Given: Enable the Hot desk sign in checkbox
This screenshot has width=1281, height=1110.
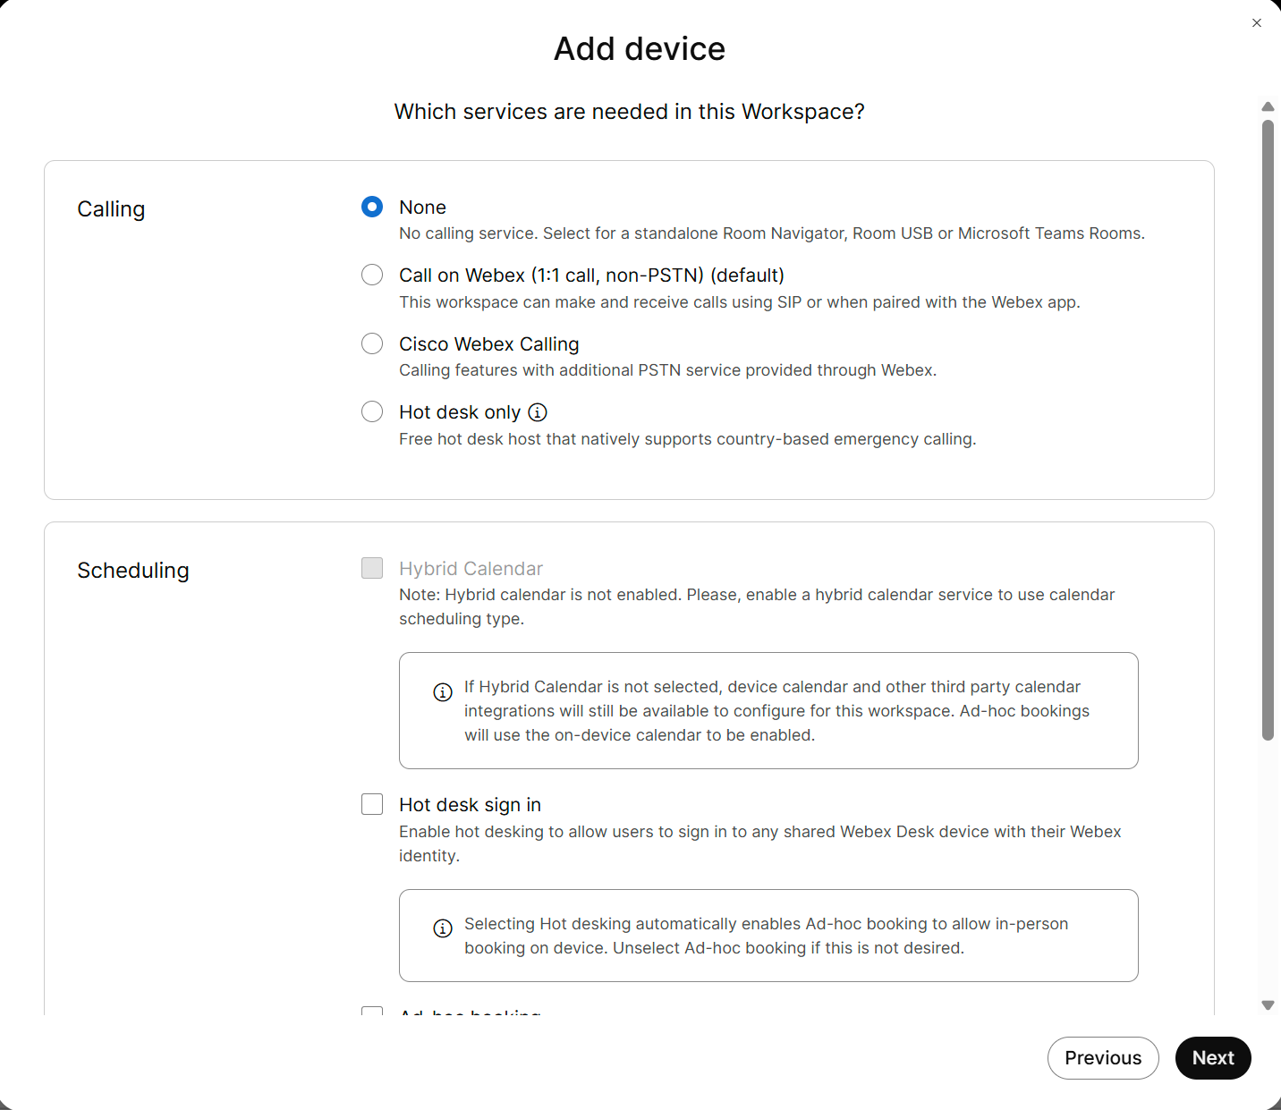Looking at the screenshot, I should click(x=372, y=804).
